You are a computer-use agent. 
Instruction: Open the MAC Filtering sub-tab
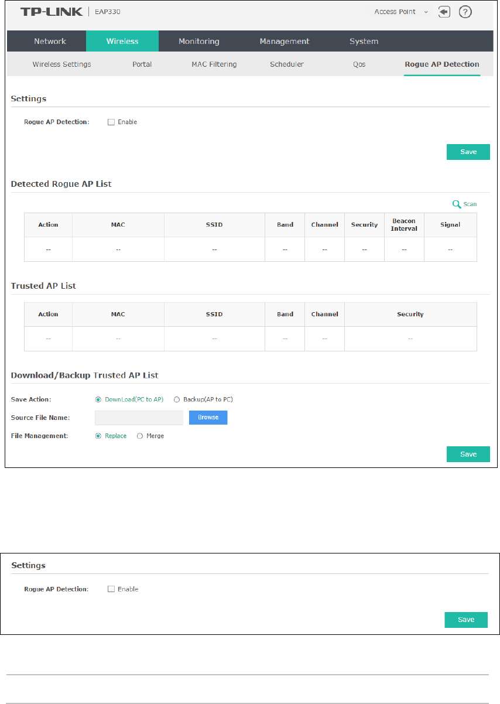[x=214, y=64]
